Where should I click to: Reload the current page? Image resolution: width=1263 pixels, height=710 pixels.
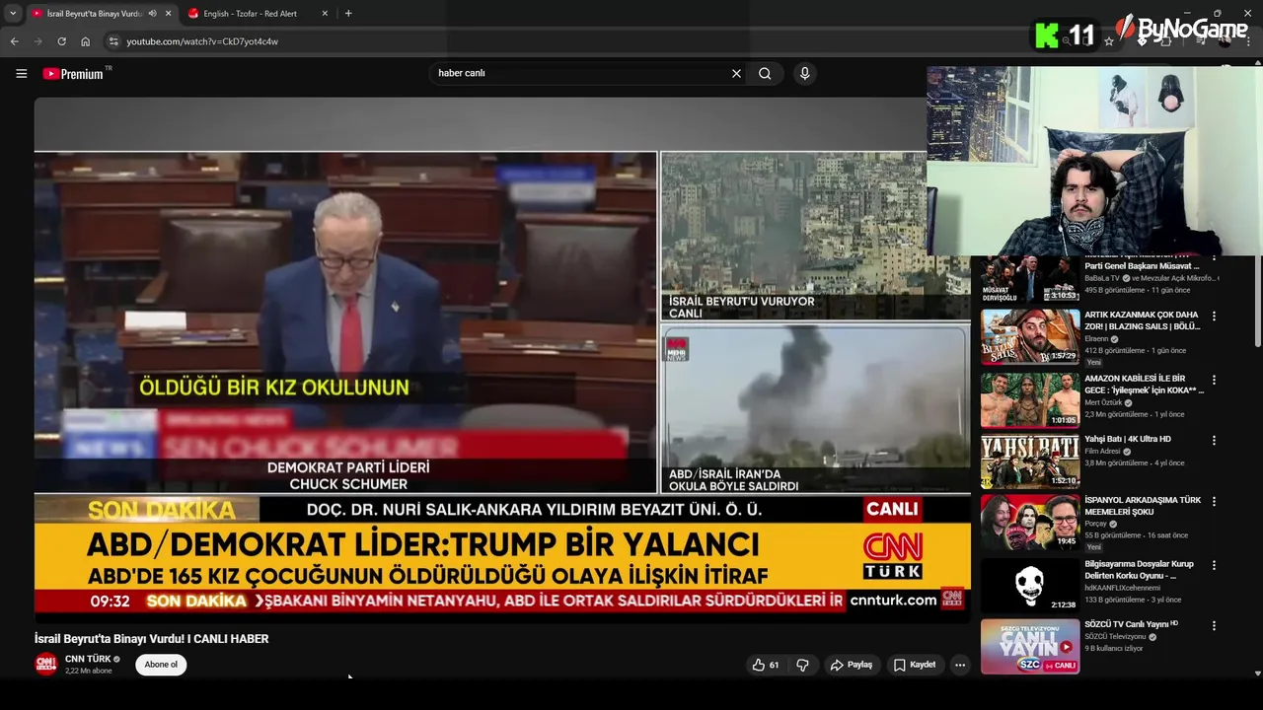pos(61,41)
